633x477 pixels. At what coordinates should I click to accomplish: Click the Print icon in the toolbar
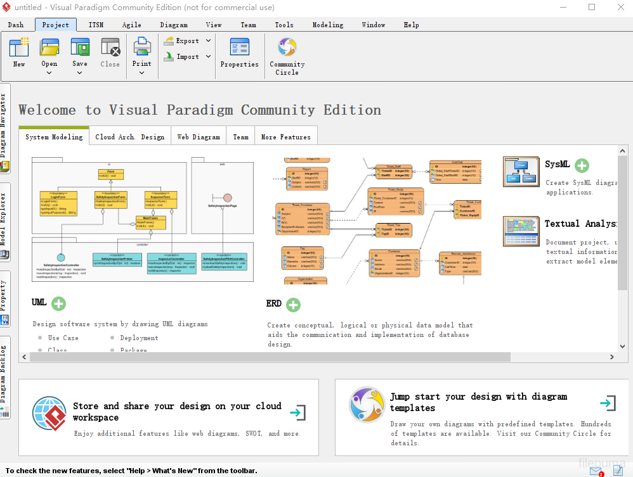[141, 48]
